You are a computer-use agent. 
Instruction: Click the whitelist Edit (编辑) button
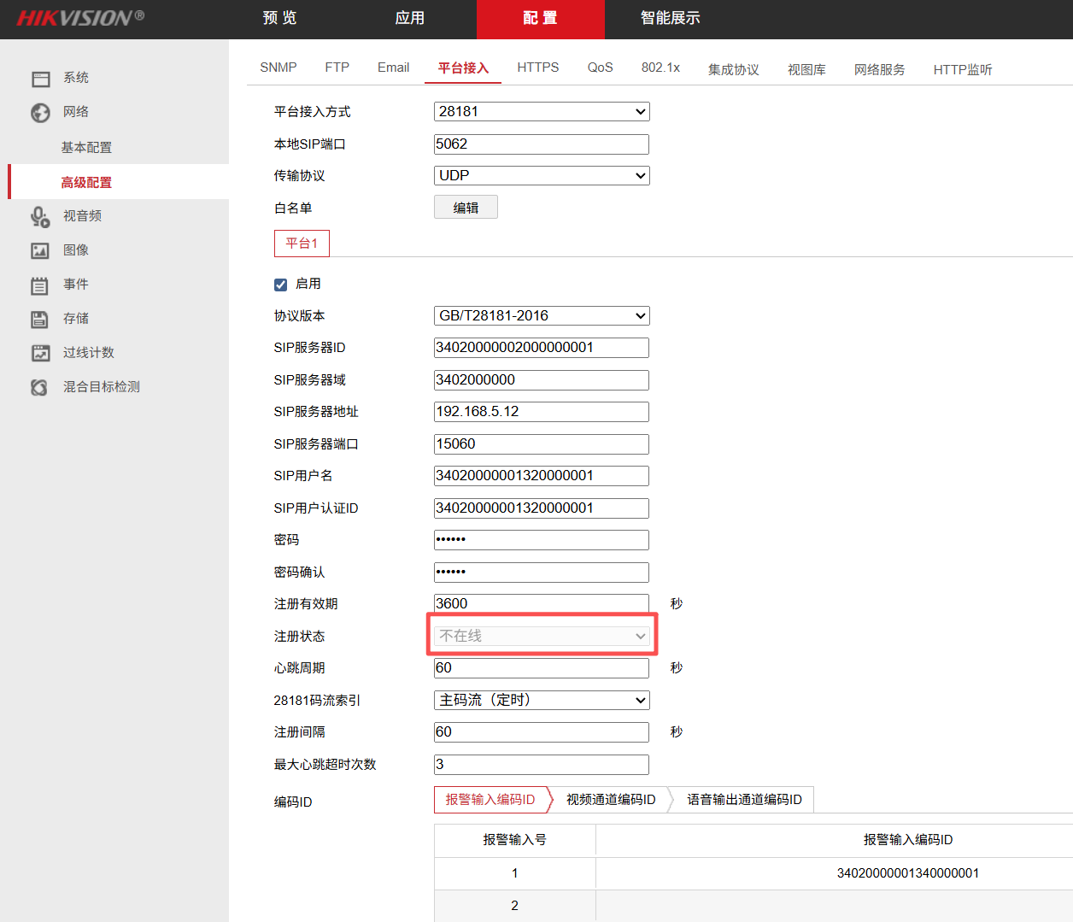tap(466, 208)
